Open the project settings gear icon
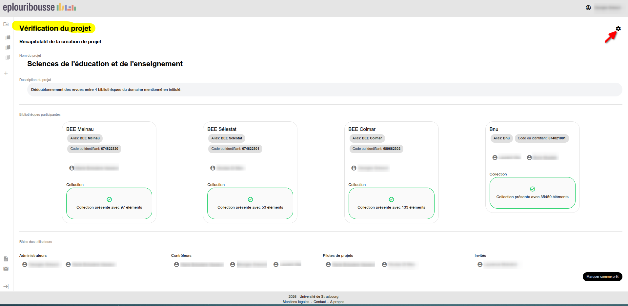Viewport: 628px width, 306px height. coord(618,29)
